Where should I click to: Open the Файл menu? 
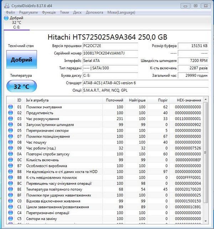pos(10,12)
